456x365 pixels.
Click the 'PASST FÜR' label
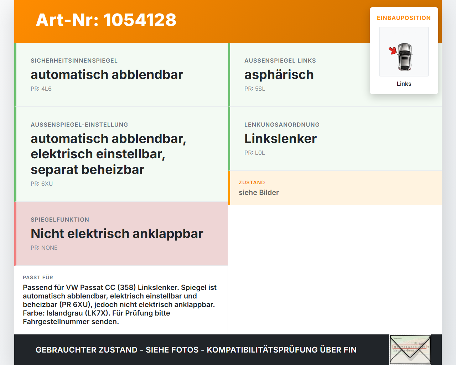38,277
